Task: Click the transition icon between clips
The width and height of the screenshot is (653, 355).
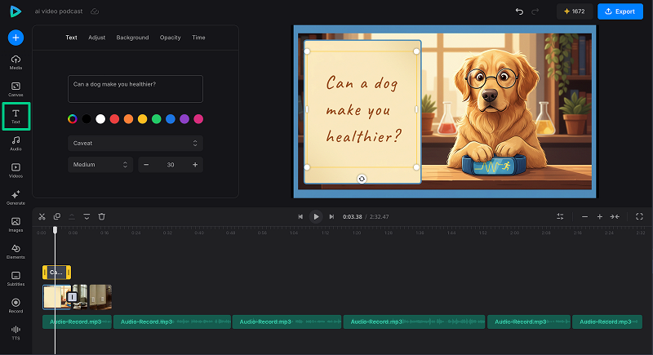Action: pos(73,297)
